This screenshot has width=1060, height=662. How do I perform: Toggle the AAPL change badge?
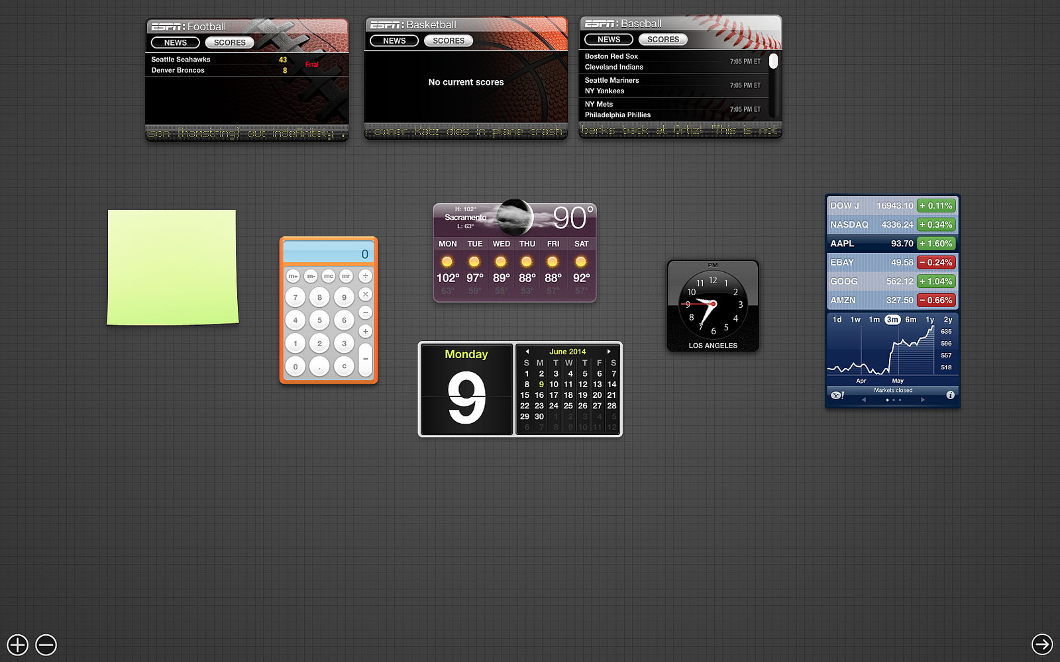936,244
